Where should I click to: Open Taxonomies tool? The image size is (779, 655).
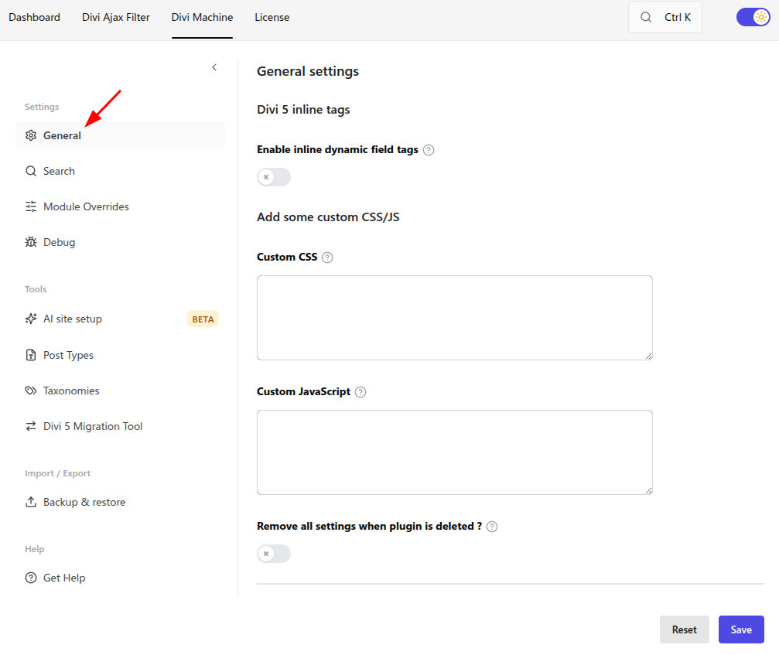click(120, 391)
